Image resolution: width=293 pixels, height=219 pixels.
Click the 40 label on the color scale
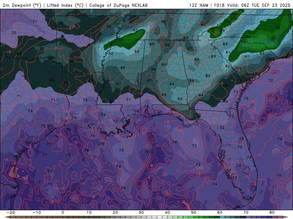pyautogui.click(x=167, y=212)
